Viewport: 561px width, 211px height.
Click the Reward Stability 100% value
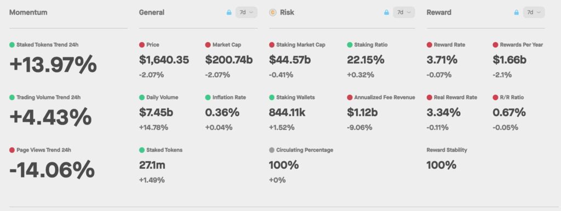click(441, 165)
